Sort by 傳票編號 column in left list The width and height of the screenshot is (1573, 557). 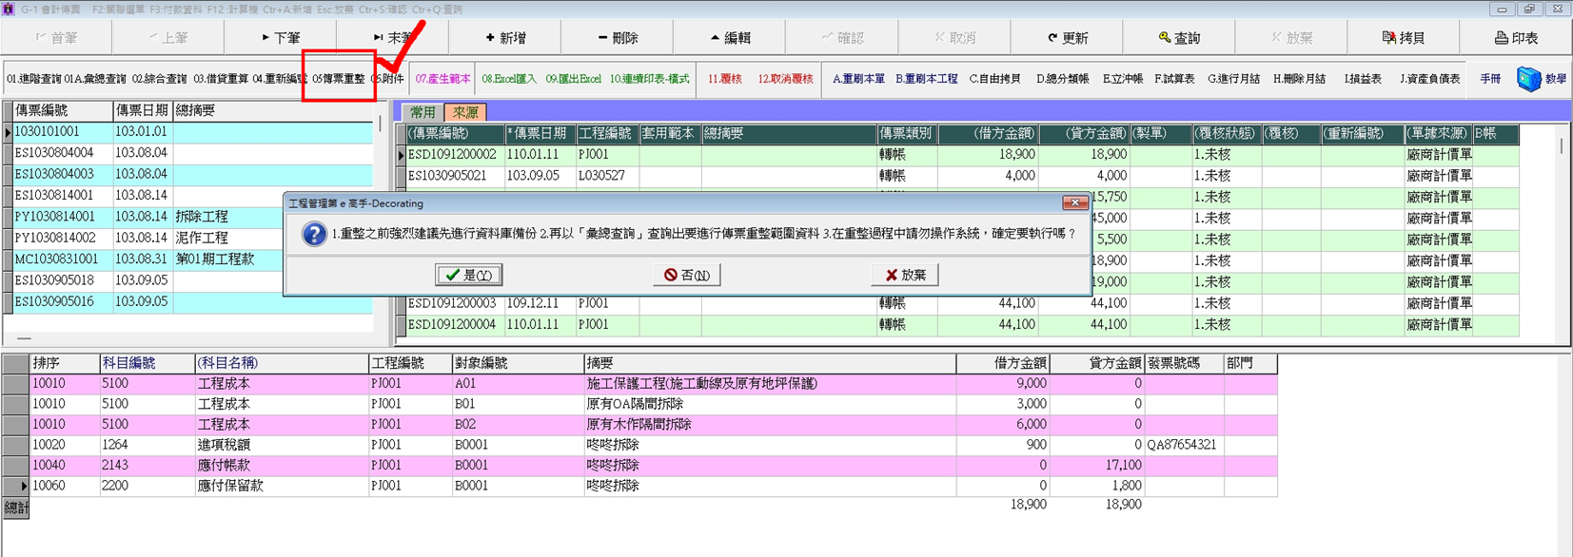click(63, 110)
